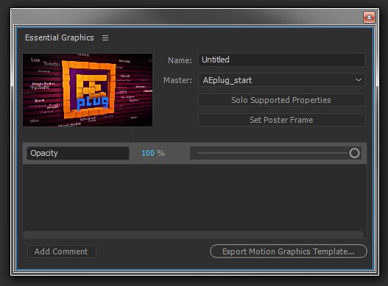Click Solo Supported Properties button
The height and width of the screenshot is (286, 388).
pos(281,100)
